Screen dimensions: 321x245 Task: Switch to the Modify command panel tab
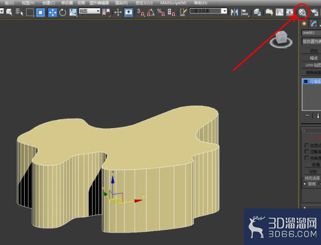click(313, 24)
